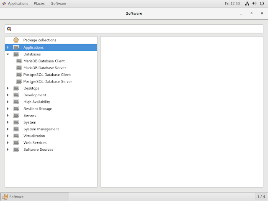Select the Software Sources label
Viewport: 268px width, 201px height.
(x=38, y=149)
